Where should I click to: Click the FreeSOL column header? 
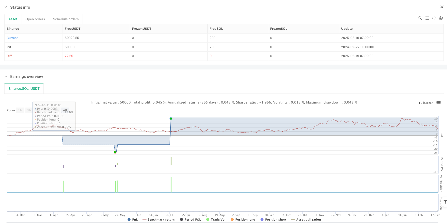point(216,29)
